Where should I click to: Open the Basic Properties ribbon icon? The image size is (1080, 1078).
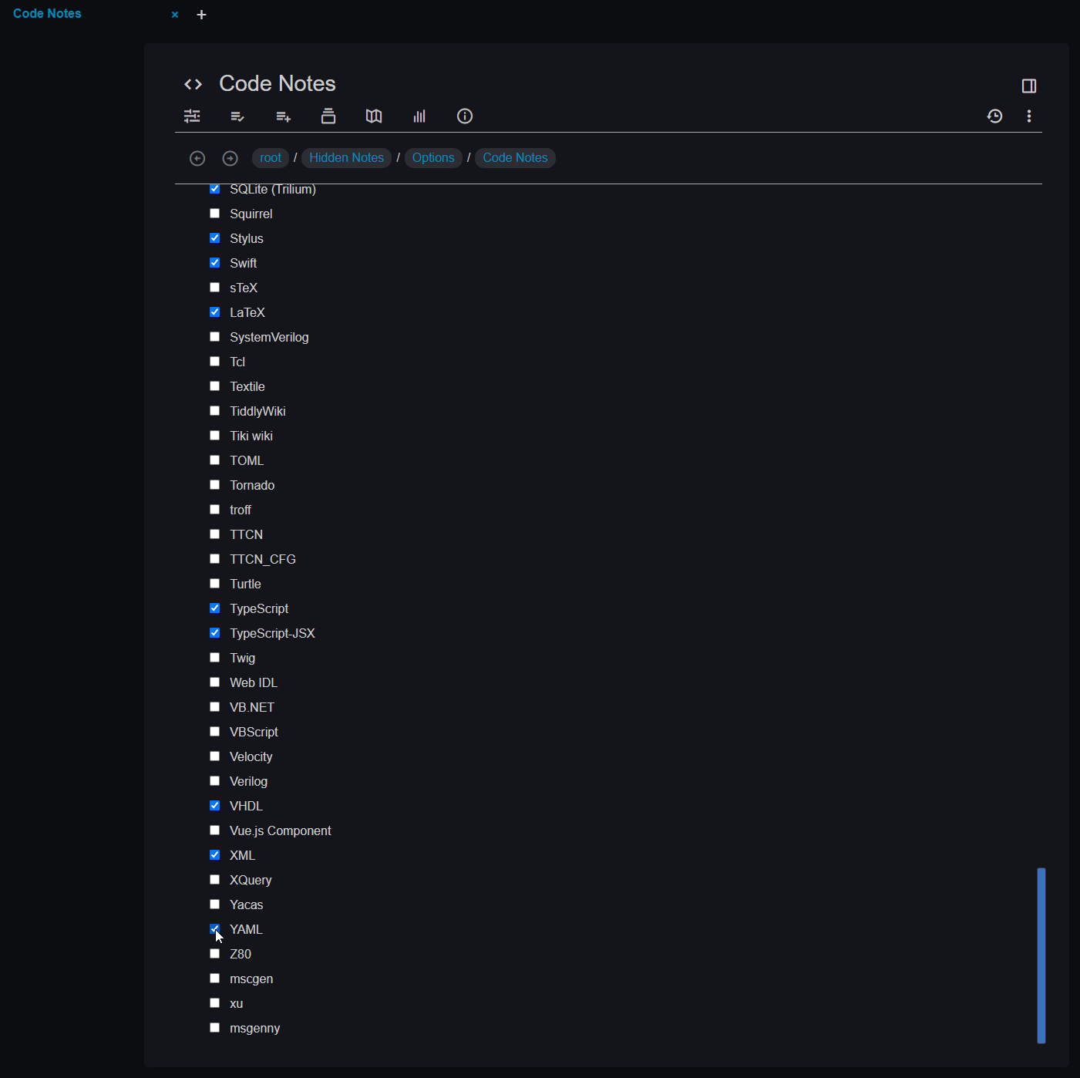[192, 116]
